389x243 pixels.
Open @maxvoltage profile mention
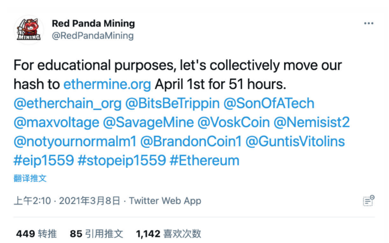pyautogui.click(x=56, y=123)
